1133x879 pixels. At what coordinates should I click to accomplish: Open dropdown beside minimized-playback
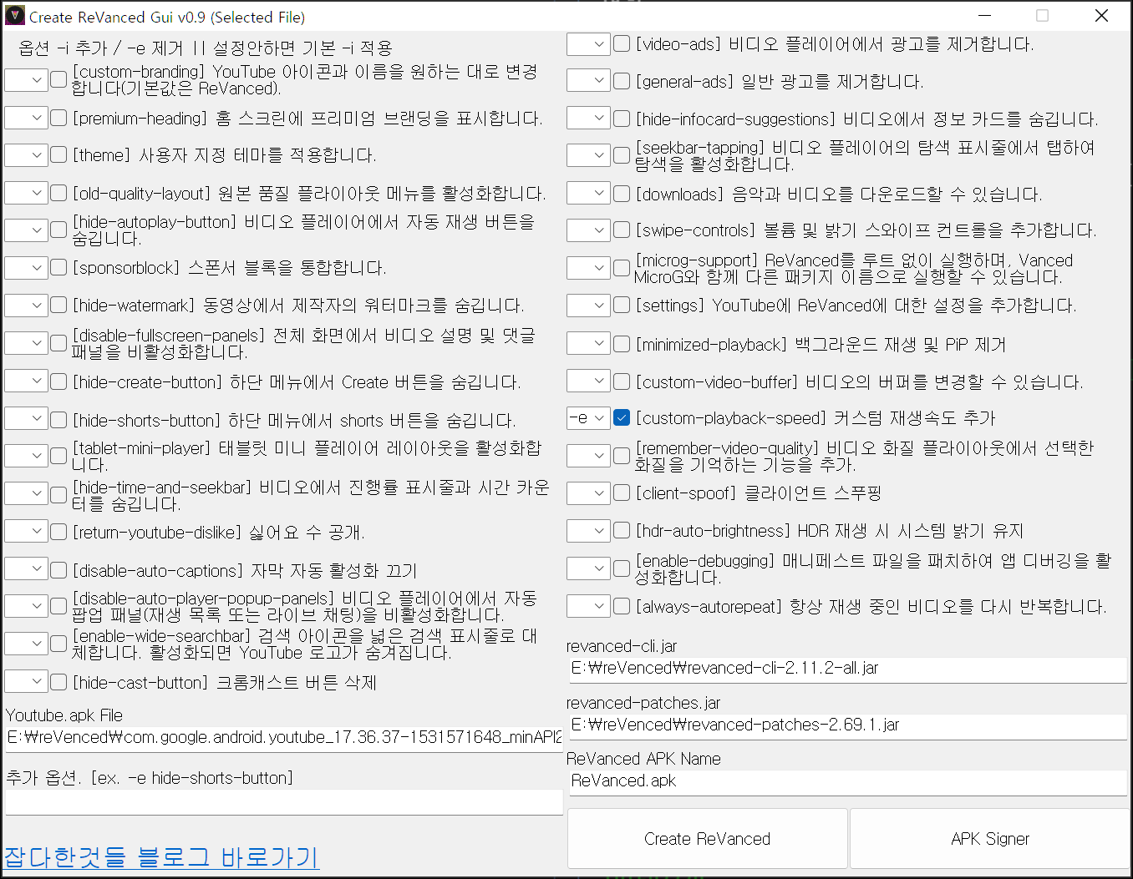[x=588, y=343]
